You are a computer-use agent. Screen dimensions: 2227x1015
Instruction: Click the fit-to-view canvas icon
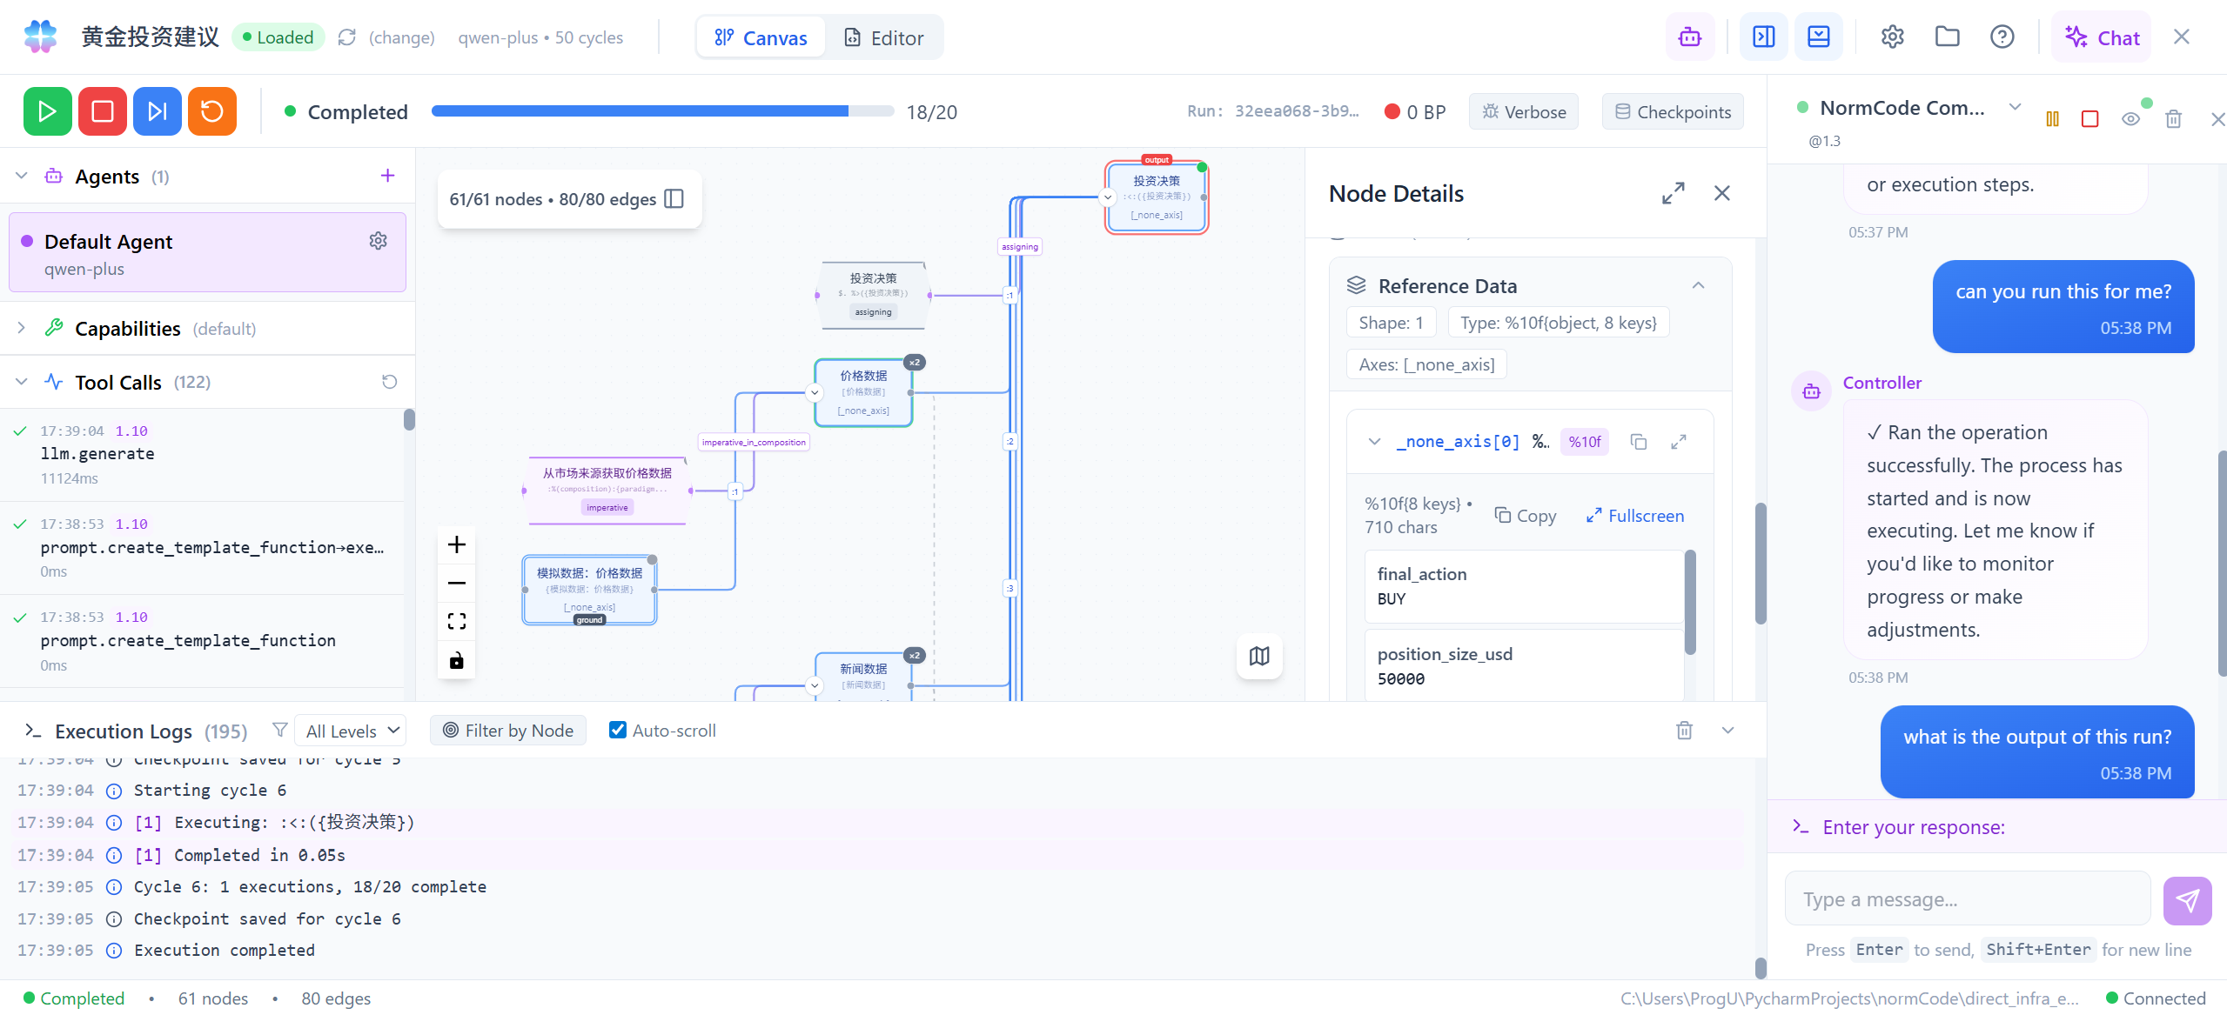pos(456,621)
